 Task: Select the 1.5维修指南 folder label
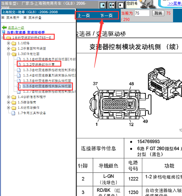[27, 102]
